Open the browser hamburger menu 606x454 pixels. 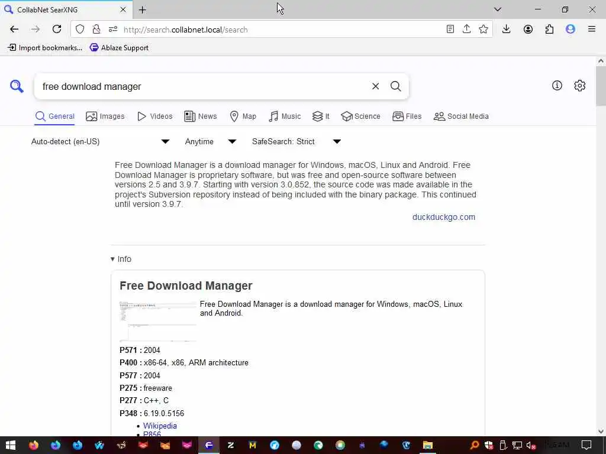(592, 30)
